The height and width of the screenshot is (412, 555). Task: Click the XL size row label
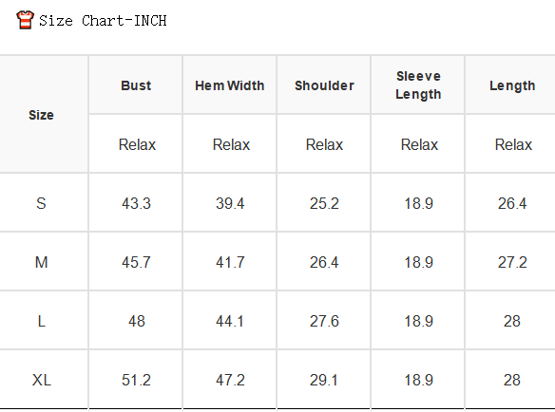42,380
